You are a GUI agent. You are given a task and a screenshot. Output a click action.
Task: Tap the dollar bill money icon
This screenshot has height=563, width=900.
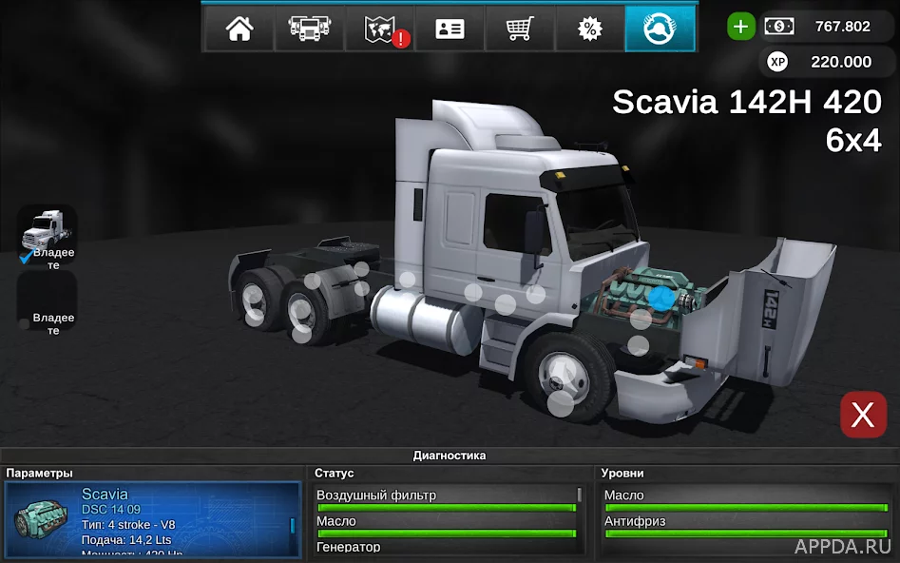coord(779,27)
